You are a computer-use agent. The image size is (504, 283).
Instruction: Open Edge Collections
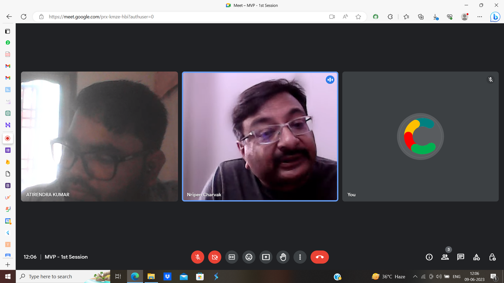point(421,17)
